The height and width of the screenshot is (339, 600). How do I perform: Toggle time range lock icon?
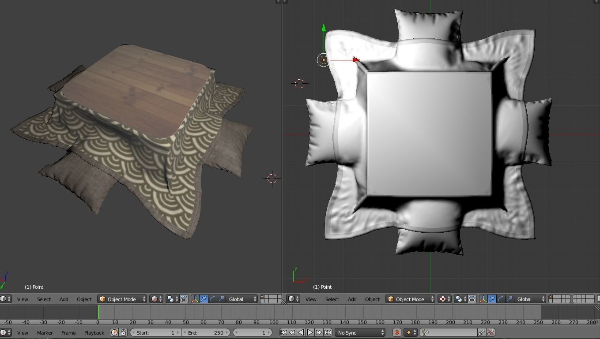click(x=123, y=332)
